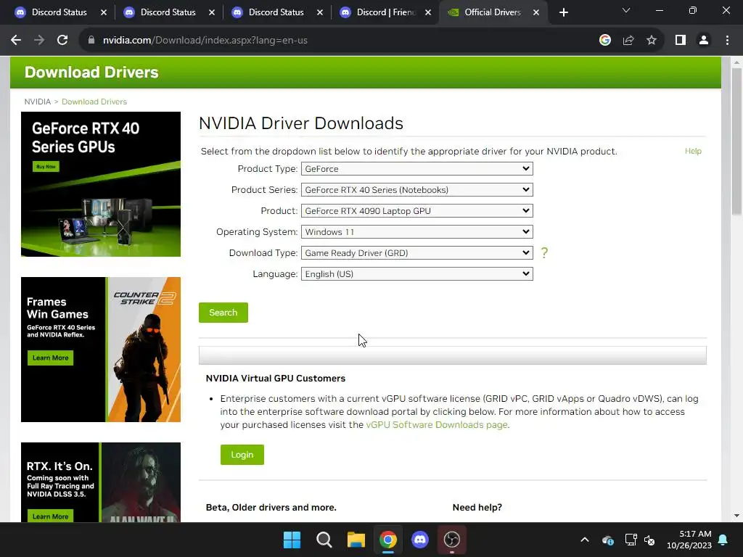Click the page vertical scrollbar thumb

pyautogui.click(x=736, y=141)
